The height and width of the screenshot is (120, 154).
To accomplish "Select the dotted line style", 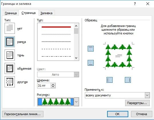I will 56,34.
